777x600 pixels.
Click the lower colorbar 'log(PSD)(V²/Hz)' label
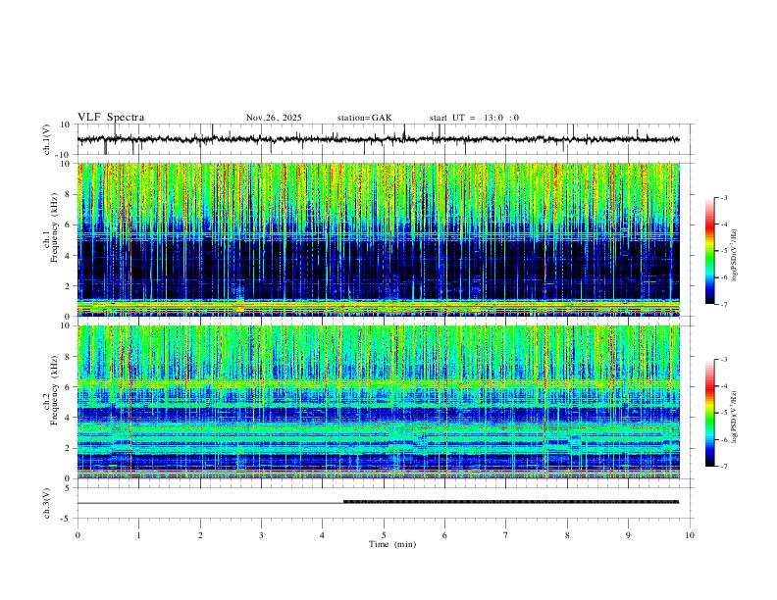(x=735, y=417)
